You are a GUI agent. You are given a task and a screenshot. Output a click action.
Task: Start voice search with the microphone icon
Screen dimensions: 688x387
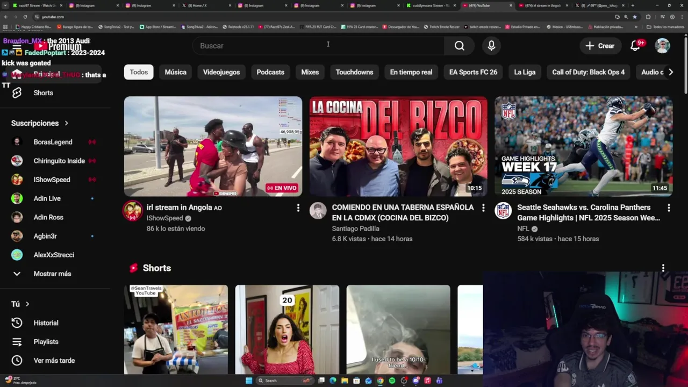click(x=491, y=46)
